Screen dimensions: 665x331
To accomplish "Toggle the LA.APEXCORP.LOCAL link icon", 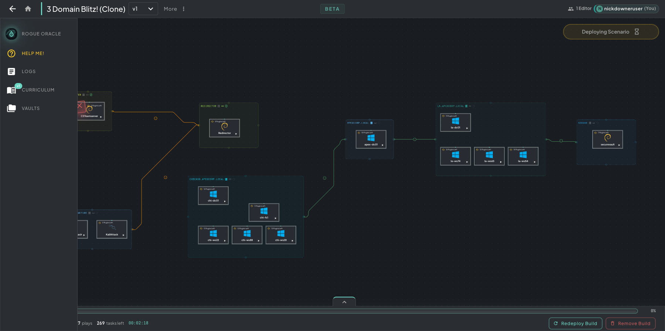I will pyautogui.click(x=470, y=106).
